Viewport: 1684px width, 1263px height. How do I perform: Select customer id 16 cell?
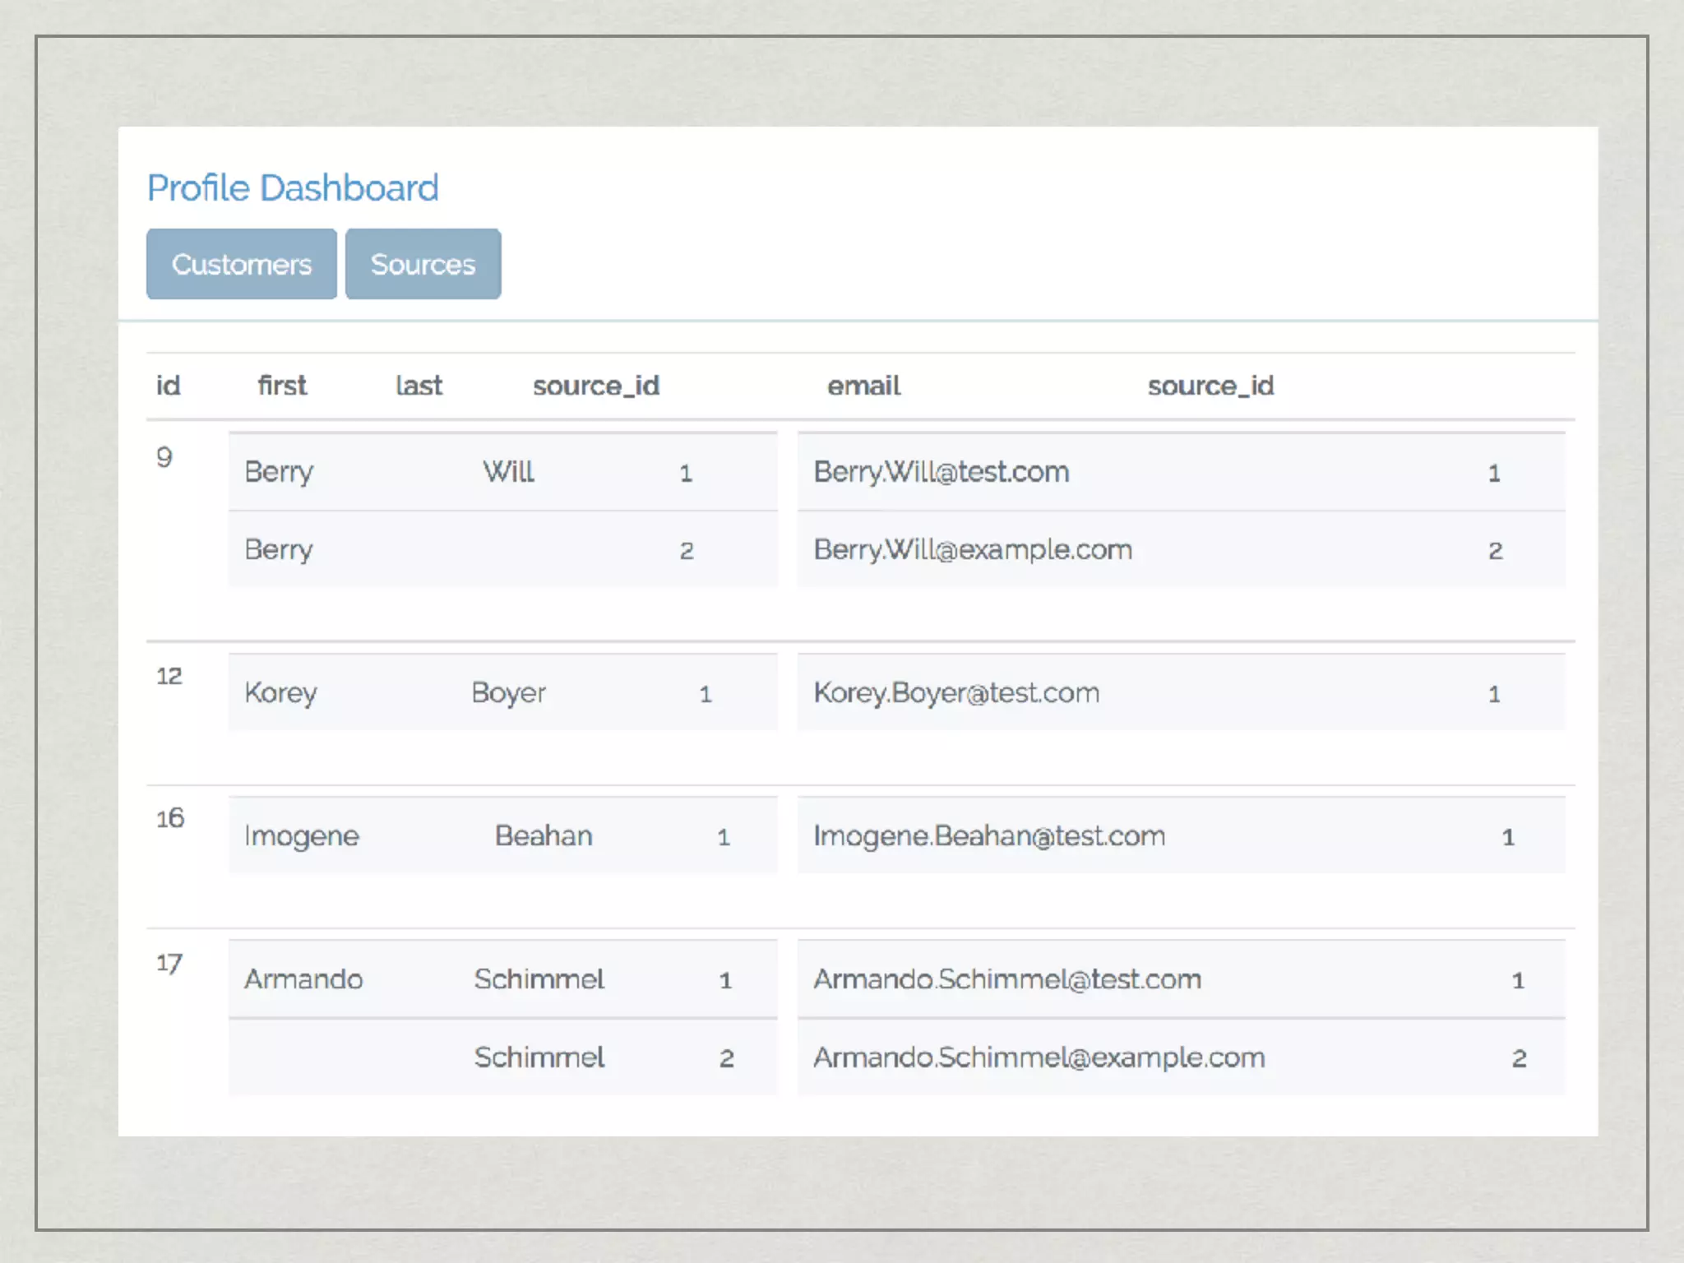170,819
